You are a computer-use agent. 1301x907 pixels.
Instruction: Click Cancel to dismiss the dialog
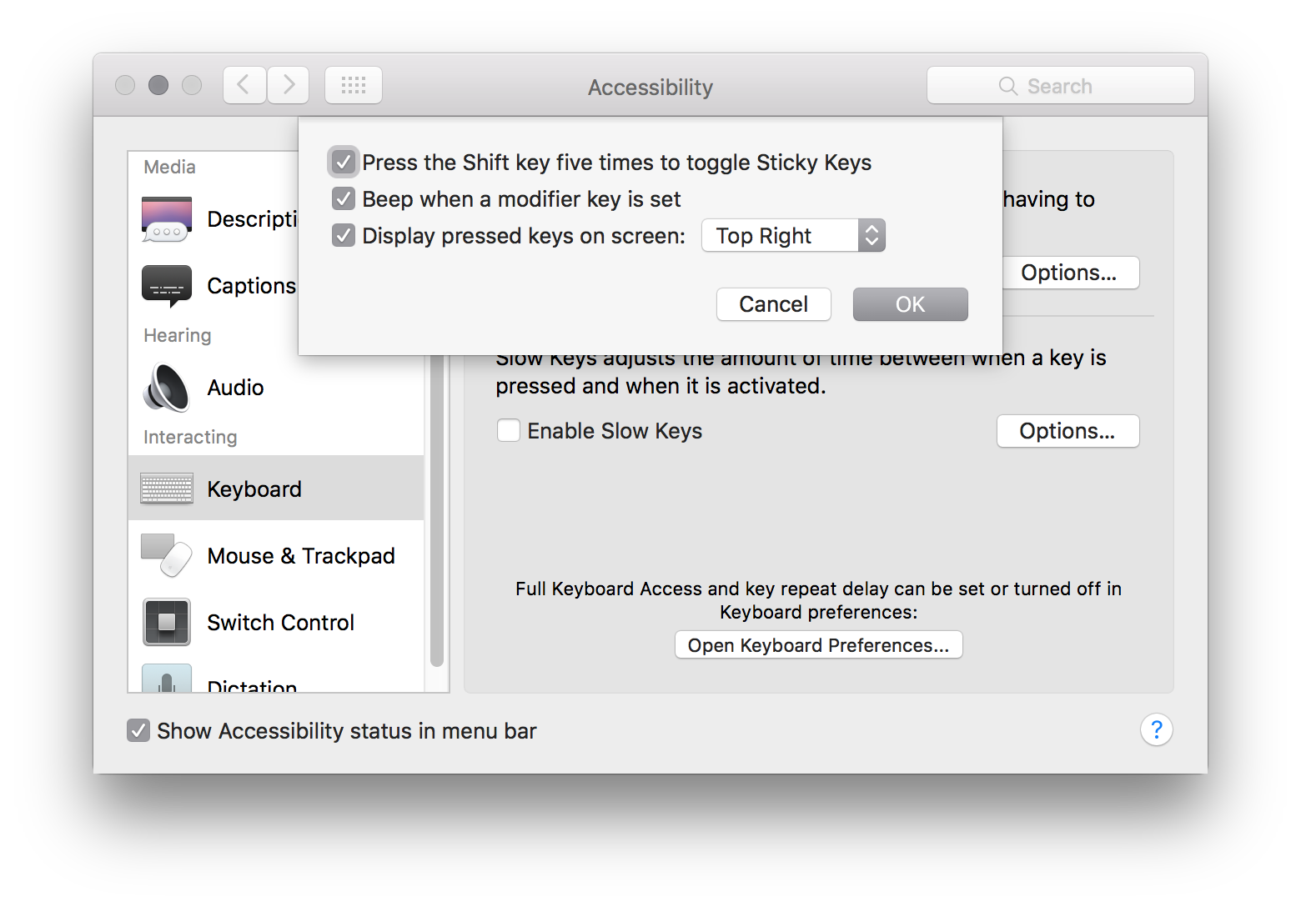coord(773,303)
